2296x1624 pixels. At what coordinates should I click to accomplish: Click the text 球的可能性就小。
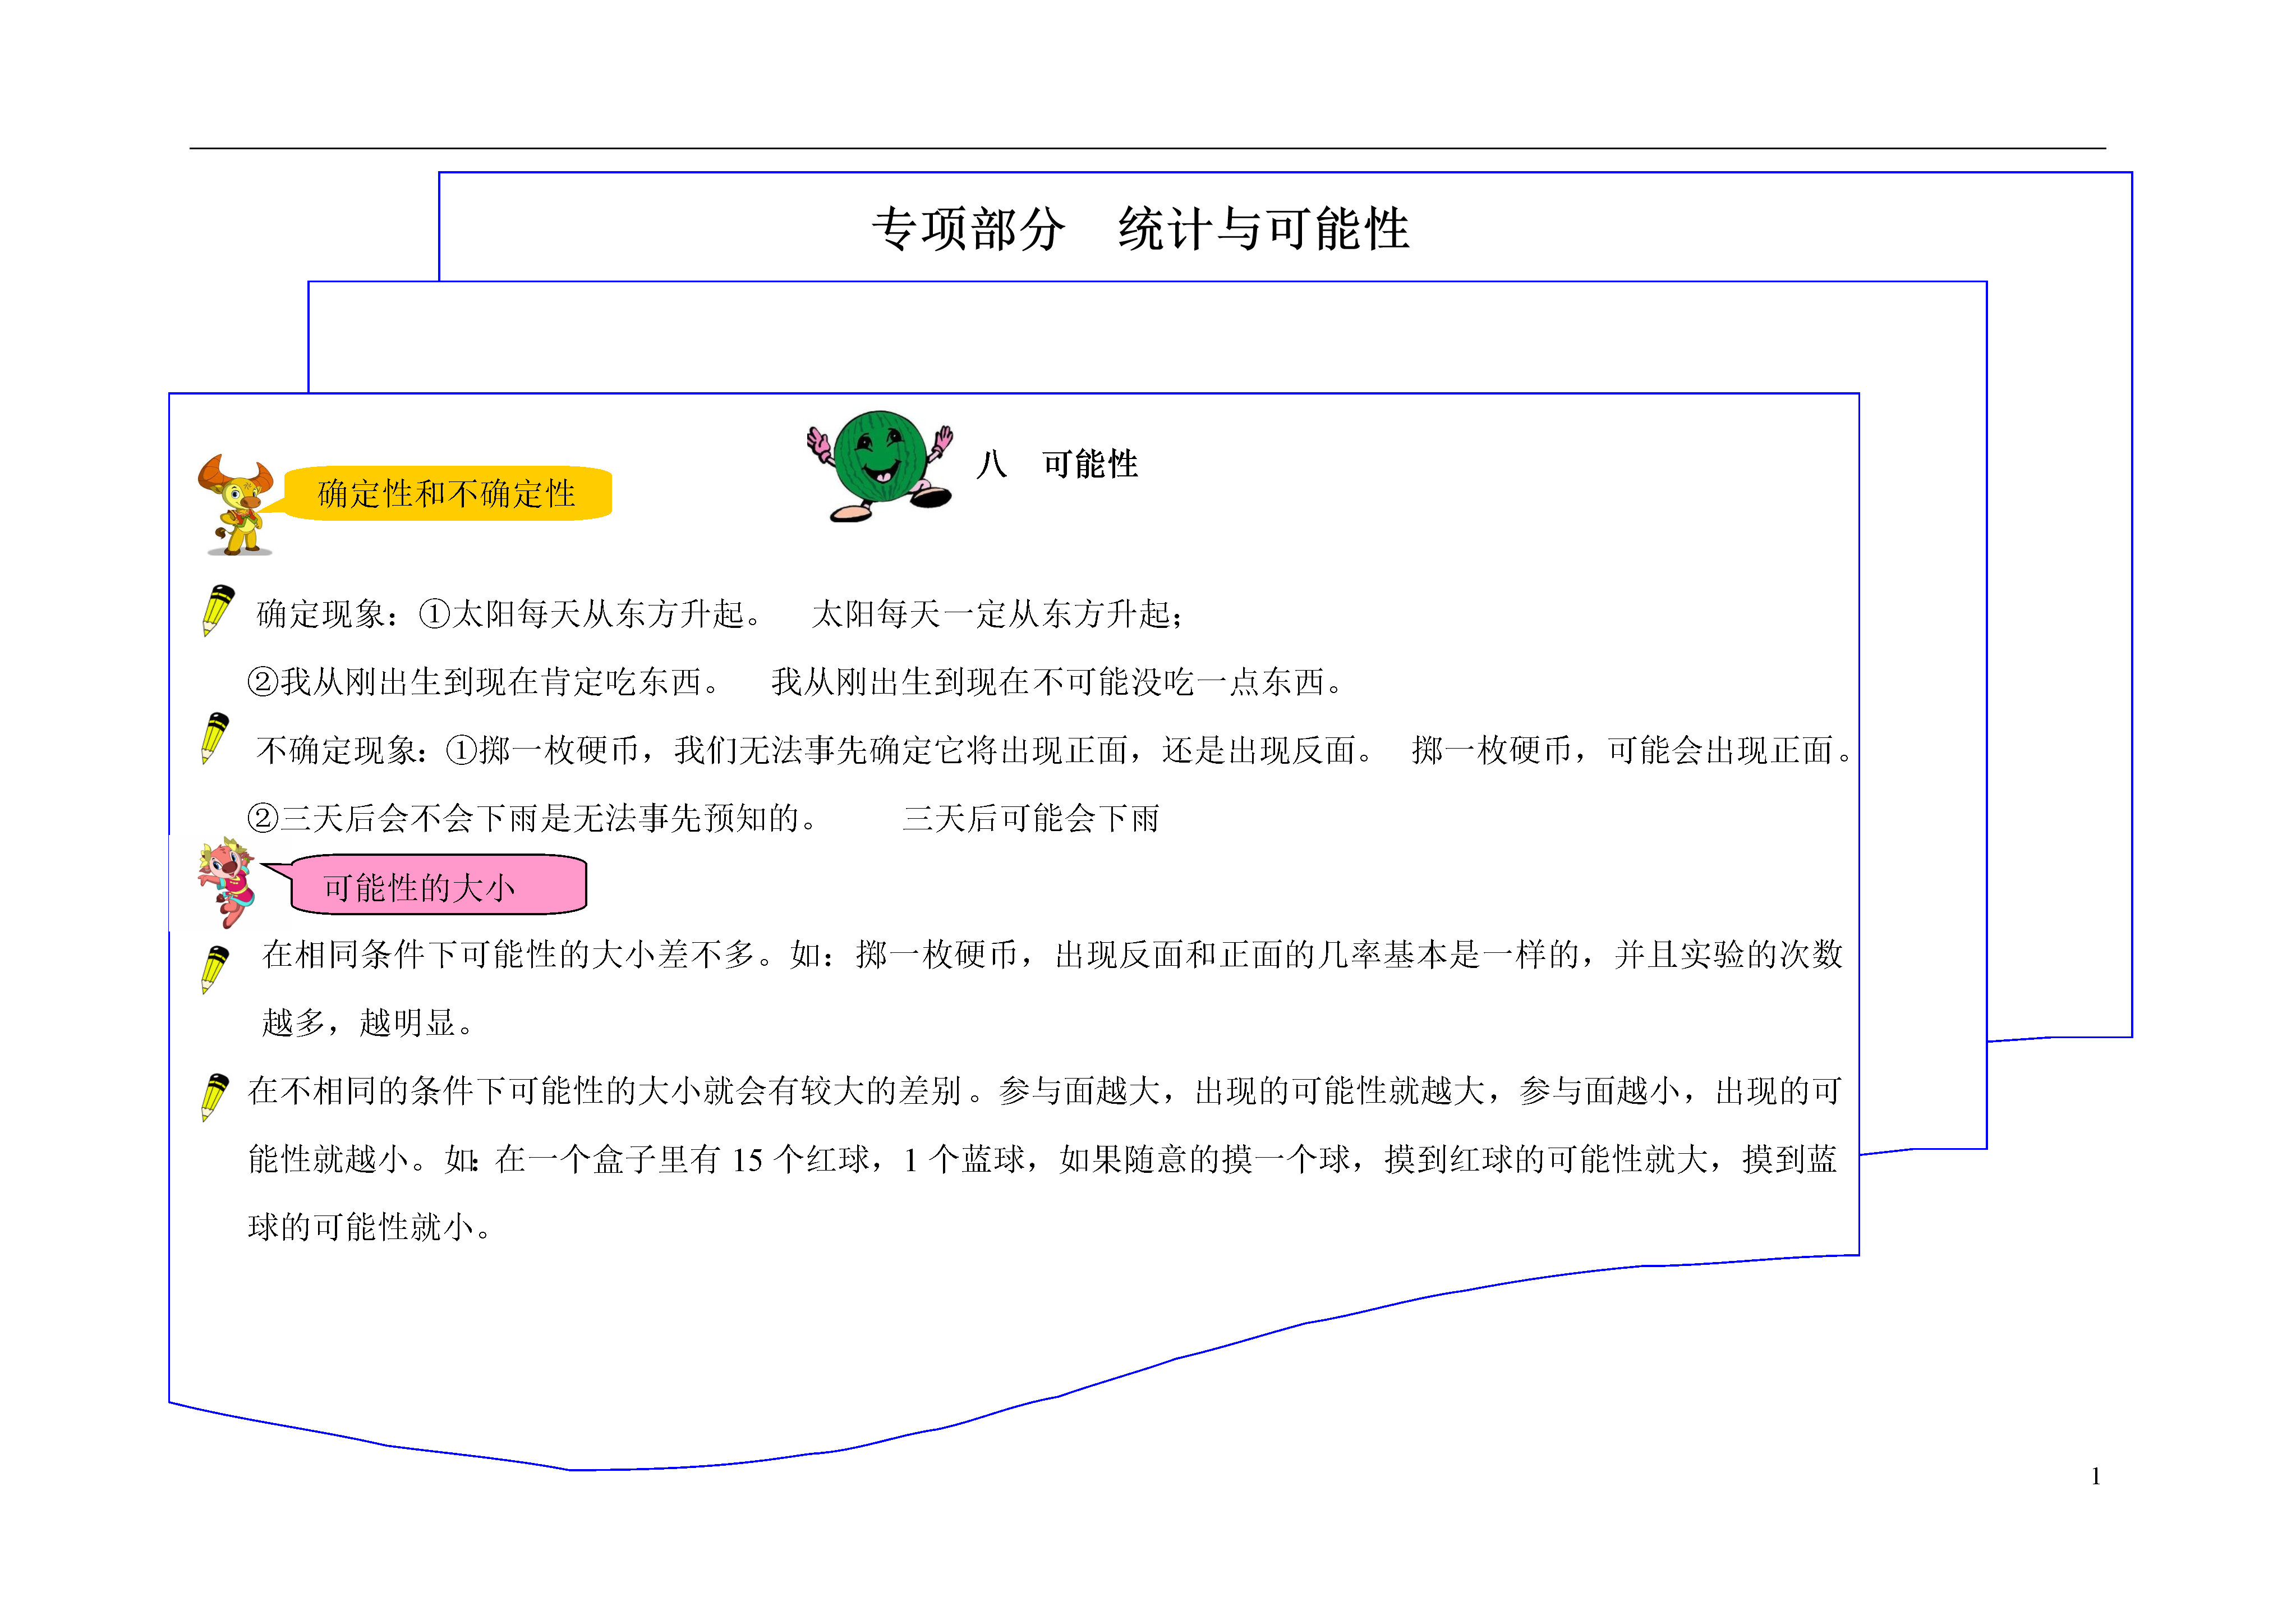pyautogui.click(x=370, y=1228)
